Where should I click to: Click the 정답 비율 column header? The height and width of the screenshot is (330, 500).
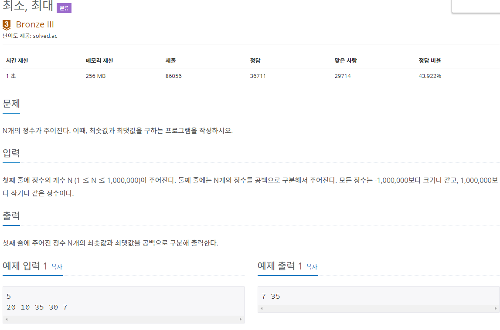point(430,61)
